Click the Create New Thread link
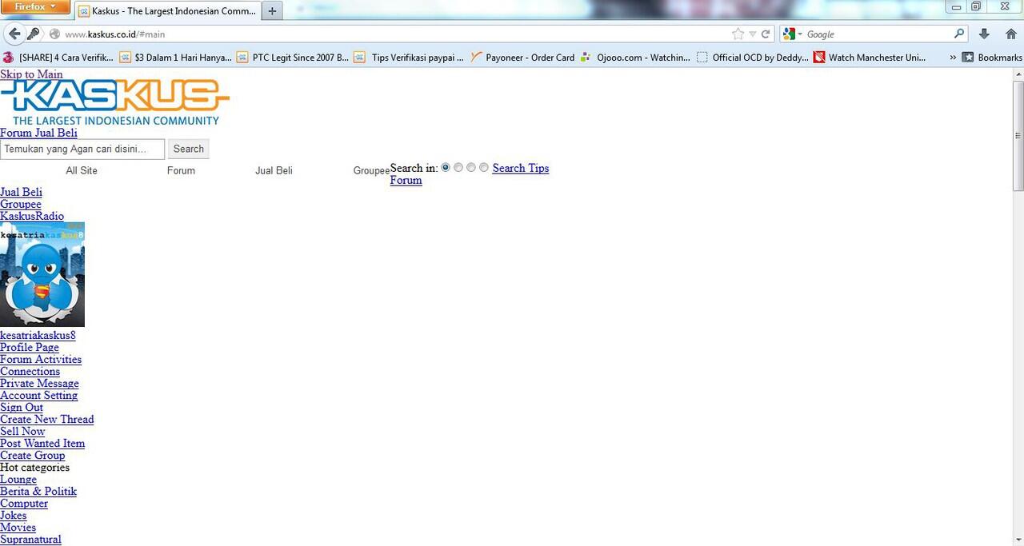 [x=47, y=419]
